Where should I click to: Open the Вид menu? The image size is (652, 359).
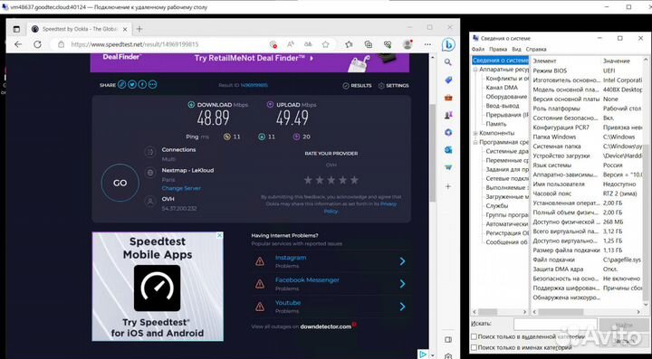click(516, 49)
